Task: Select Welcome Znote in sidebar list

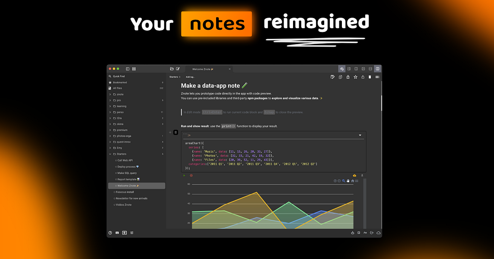Action: (137, 186)
